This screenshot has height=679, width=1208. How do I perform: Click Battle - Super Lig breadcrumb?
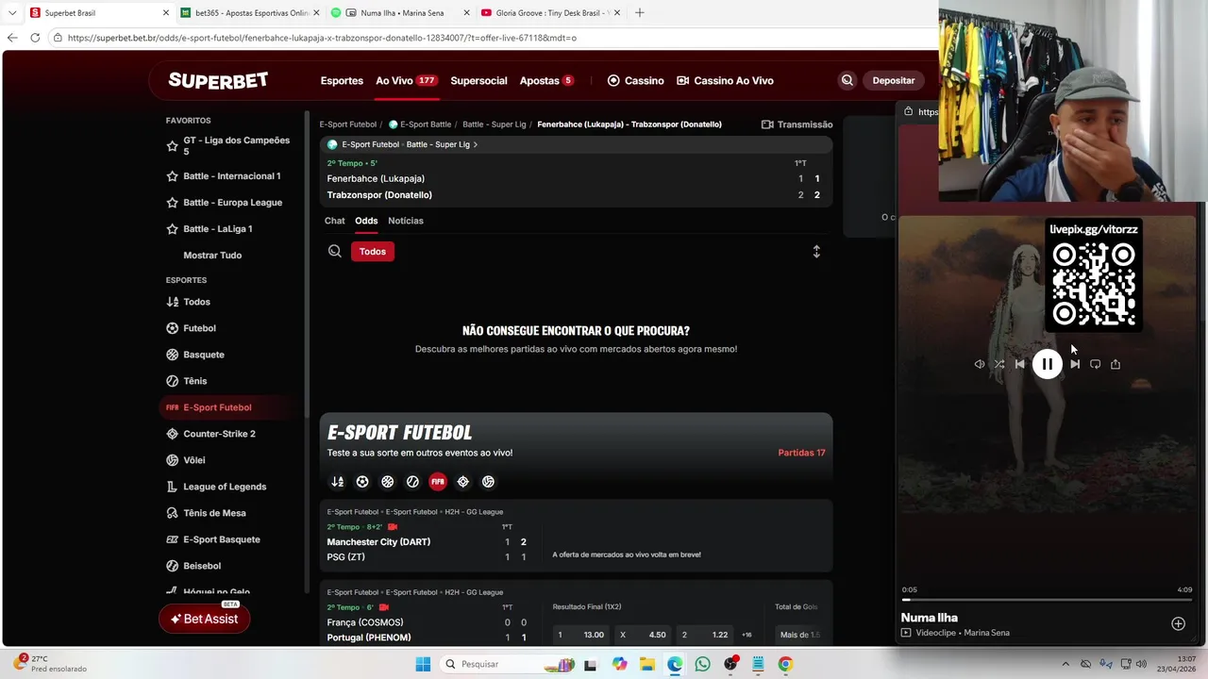495,124
